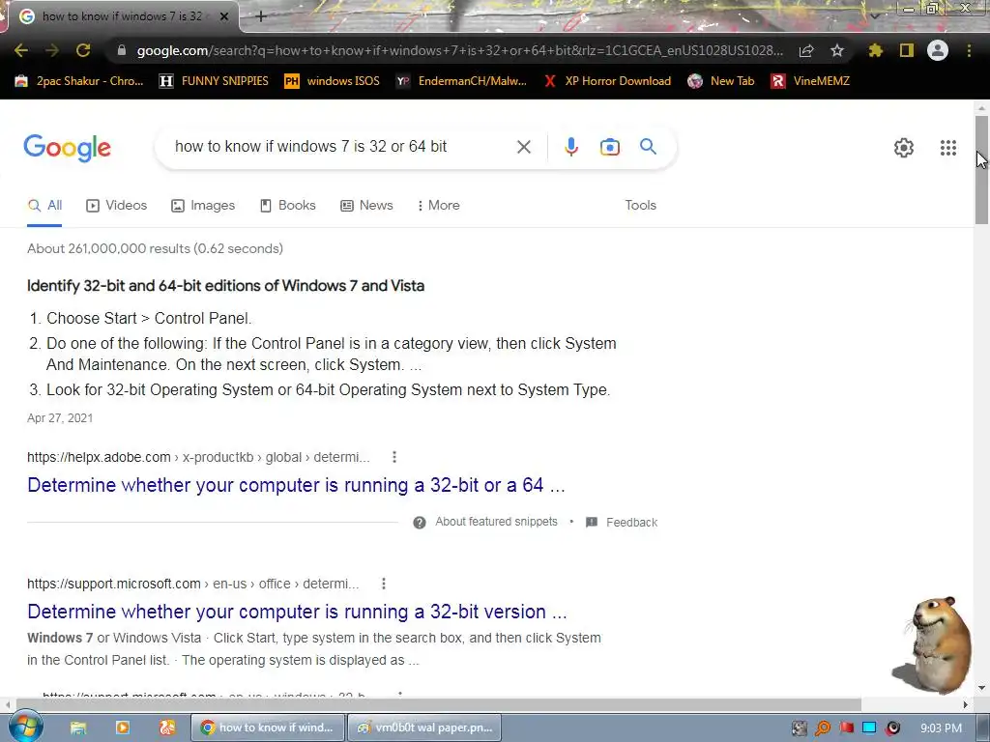
Task: Launch media player from the taskbar
Action: coord(123,728)
